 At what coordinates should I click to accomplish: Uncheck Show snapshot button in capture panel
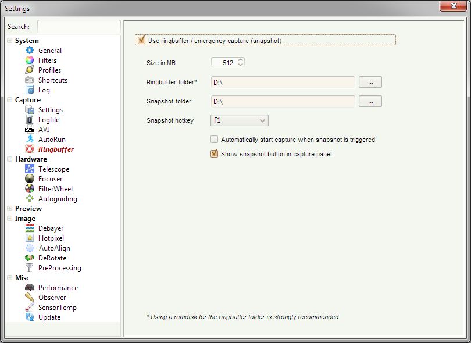pos(215,154)
